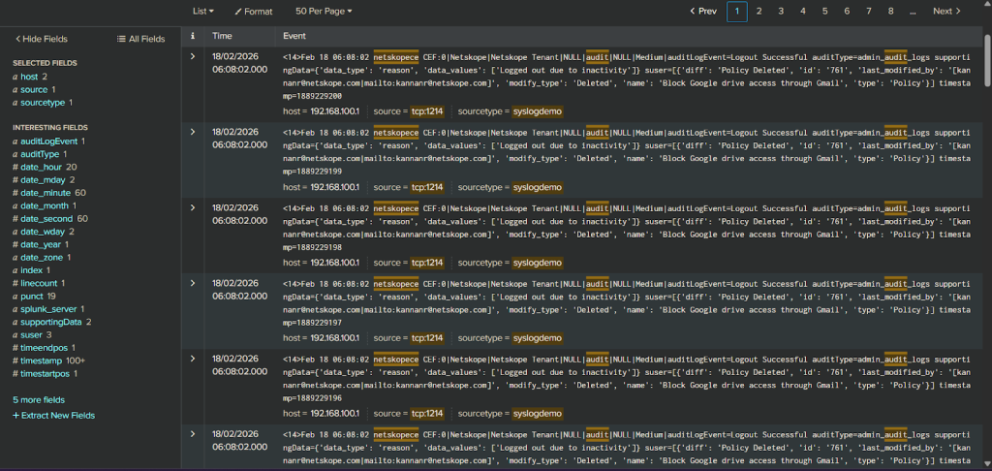992x471 pixels.
Task: Expand the event with timestamp 1889229199
Action: pyautogui.click(x=193, y=132)
